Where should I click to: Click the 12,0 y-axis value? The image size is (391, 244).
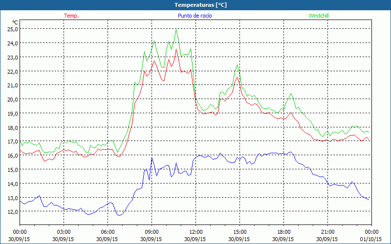[x=13, y=212]
